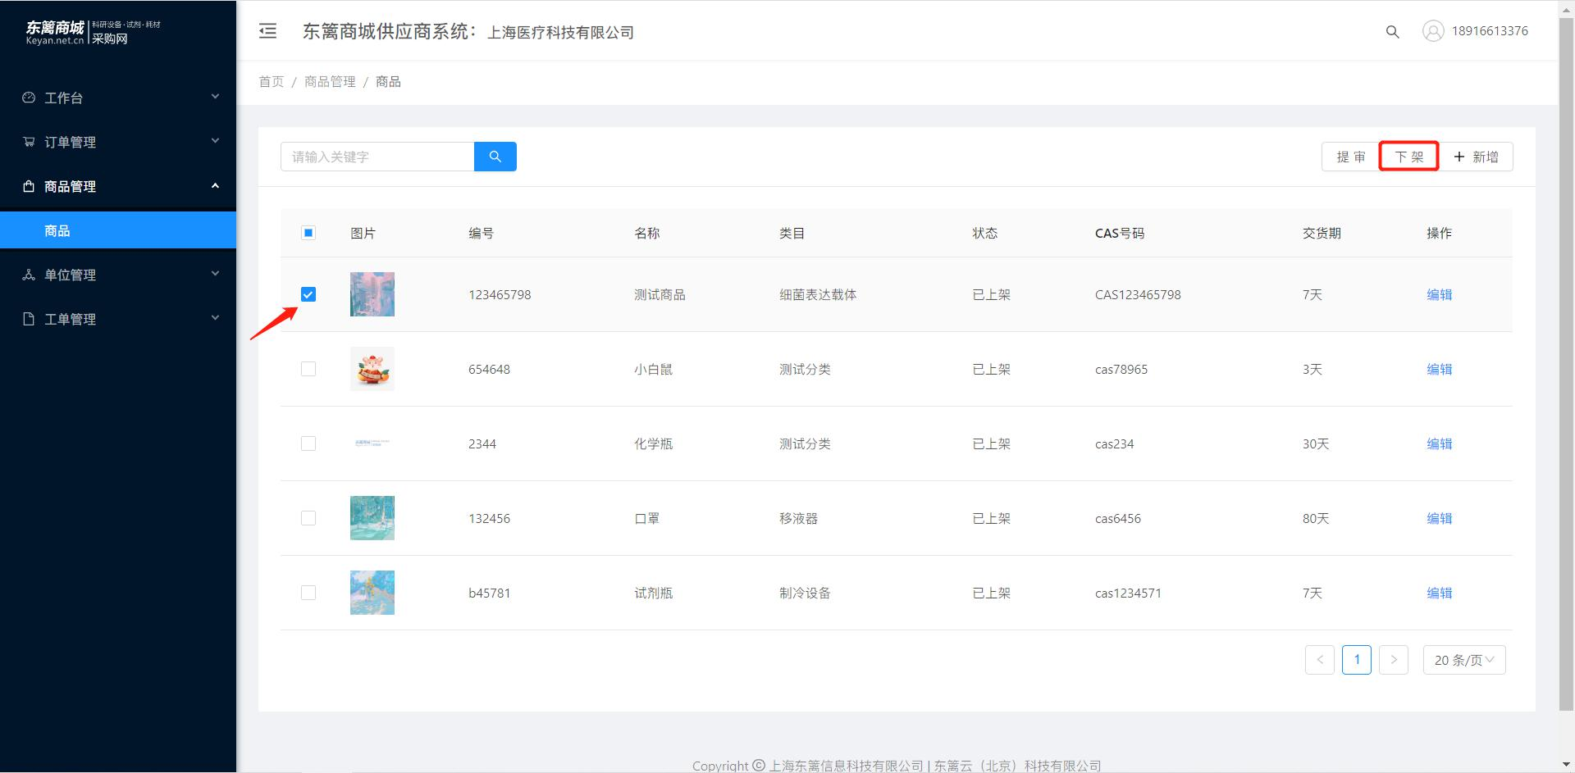Open the 20 条/页 page size dropdown
1575x773 pixels.
pos(1464,660)
